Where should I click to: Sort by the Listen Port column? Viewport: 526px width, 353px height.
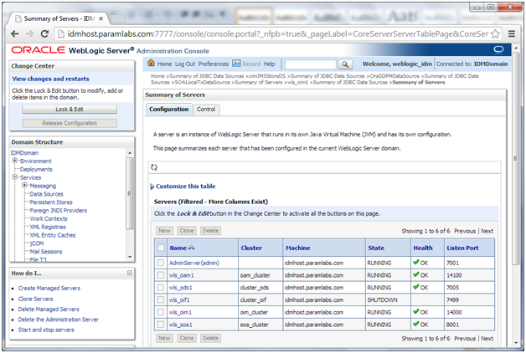(462, 248)
